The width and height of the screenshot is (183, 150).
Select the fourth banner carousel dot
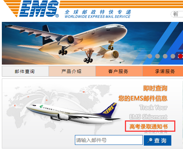click(173, 56)
